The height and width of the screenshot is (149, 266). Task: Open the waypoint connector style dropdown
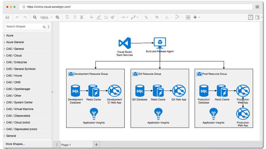(135, 17)
